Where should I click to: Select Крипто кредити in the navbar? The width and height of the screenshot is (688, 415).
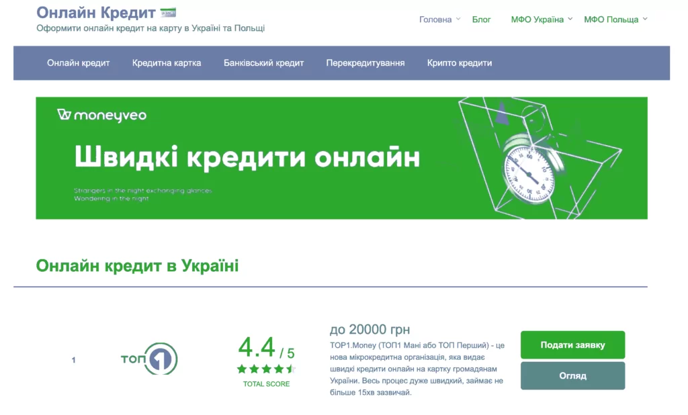(460, 62)
